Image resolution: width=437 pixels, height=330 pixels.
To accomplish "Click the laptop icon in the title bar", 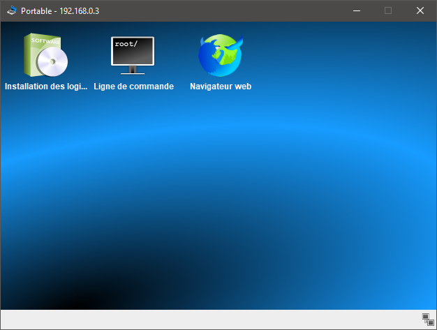I will pyautogui.click(x=11, y=10).
